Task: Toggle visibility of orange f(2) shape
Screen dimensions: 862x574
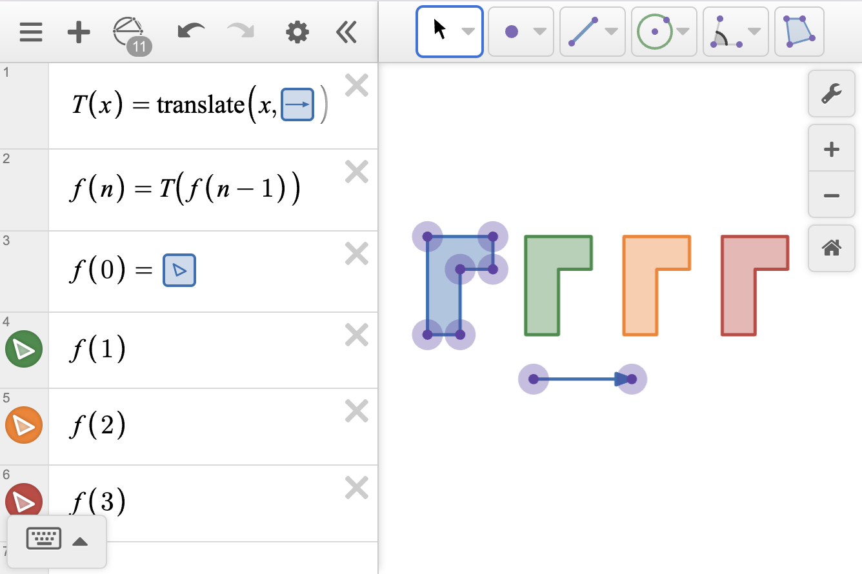Action: click(24, 426)
